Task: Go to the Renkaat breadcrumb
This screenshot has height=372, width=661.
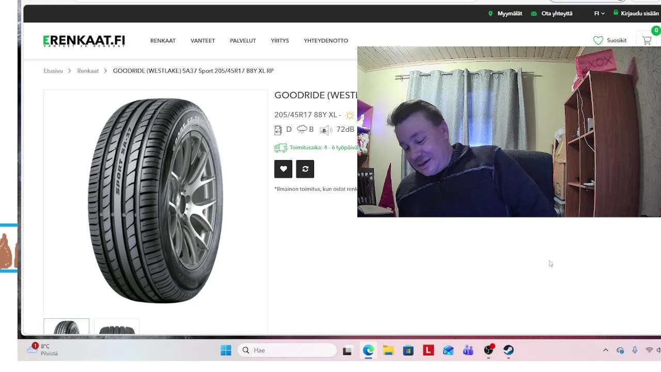Action: pyautogui.click(x=88, y=71)
